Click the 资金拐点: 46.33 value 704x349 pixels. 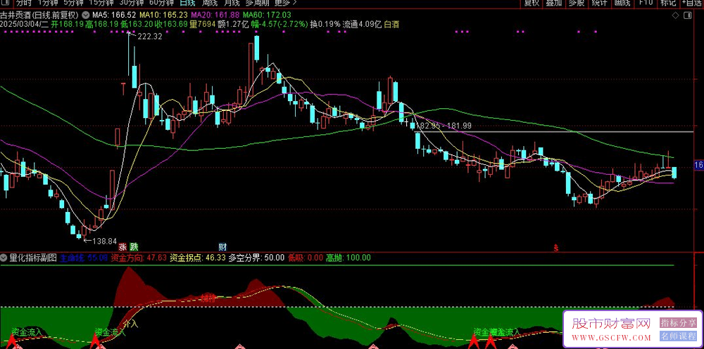pos(198,258)
